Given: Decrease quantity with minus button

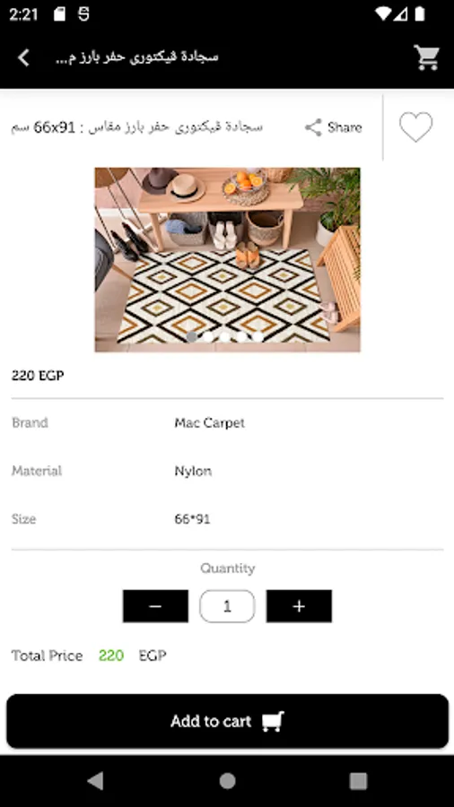Looking at the screenshot, I should 155,606.
